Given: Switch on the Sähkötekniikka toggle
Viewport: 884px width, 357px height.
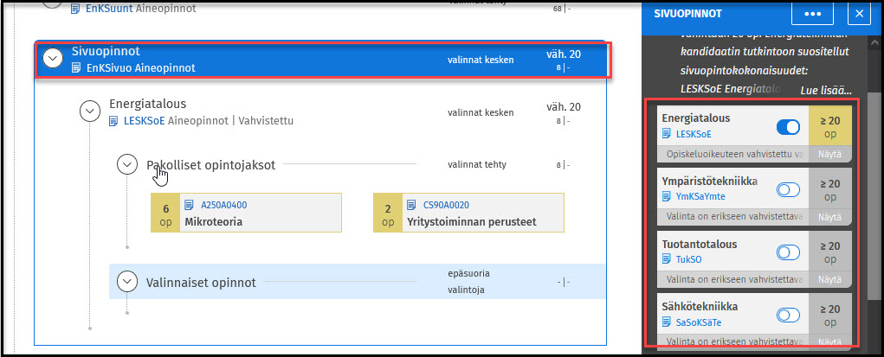Looking at the screenshot, I should click(788, 315).
